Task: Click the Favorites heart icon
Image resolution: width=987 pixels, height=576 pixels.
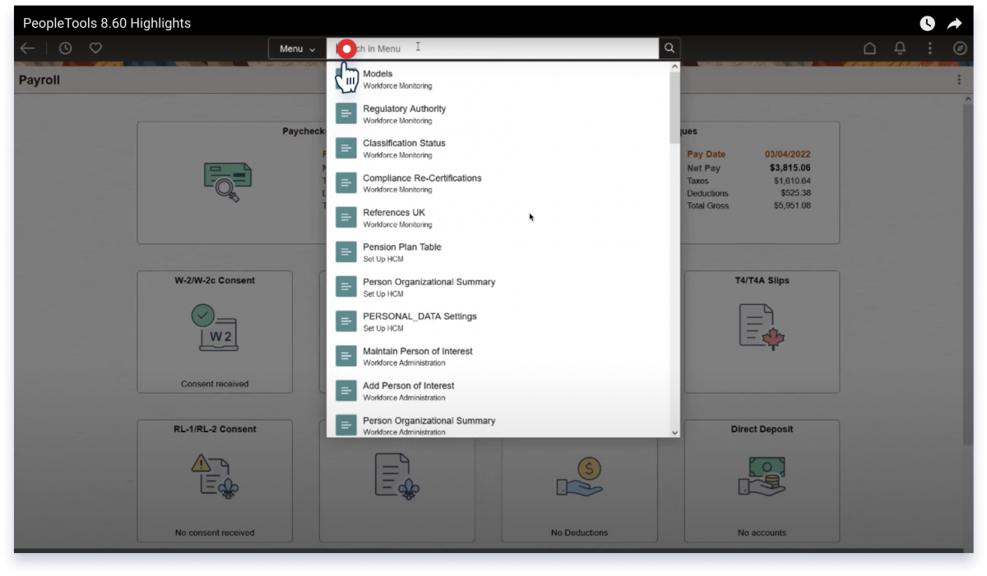Action: click(x=95, y=48)
